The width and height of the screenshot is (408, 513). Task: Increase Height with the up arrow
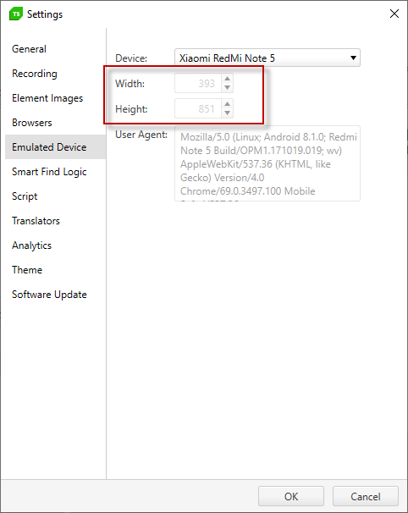point(227,104)
